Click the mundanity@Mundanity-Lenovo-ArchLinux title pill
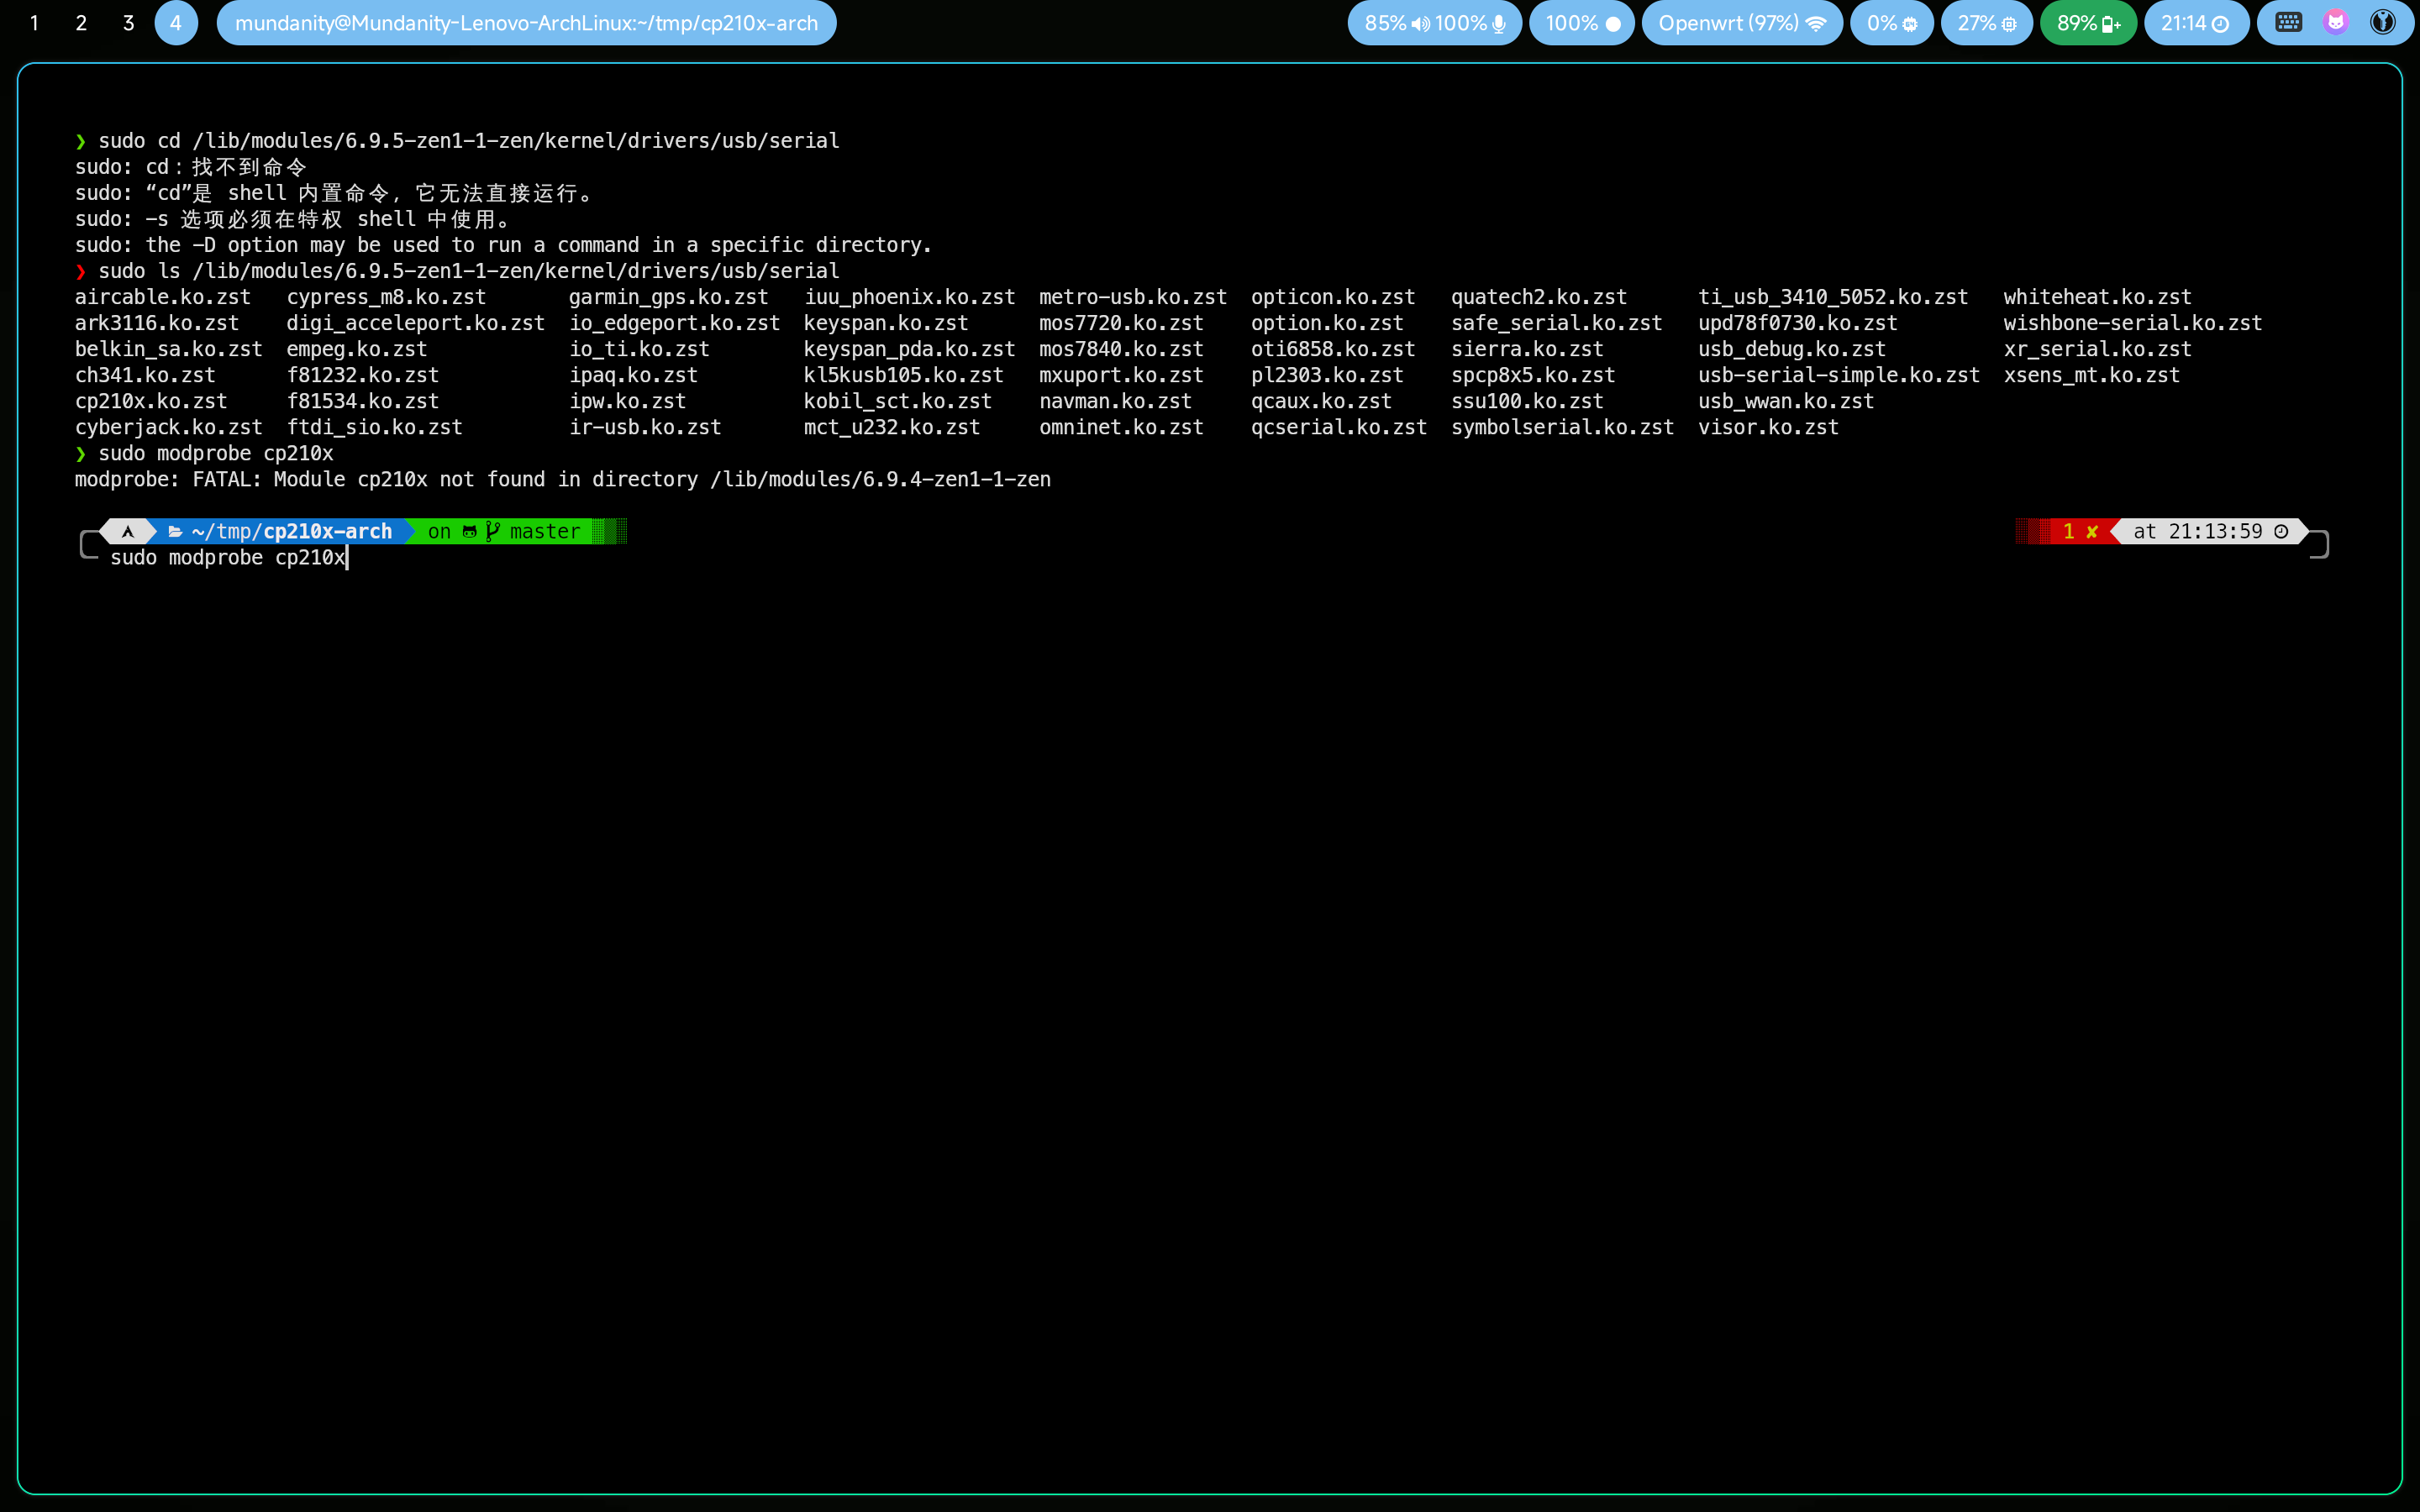Viewport: 2420px width, 1512px height. pos(525,23)
